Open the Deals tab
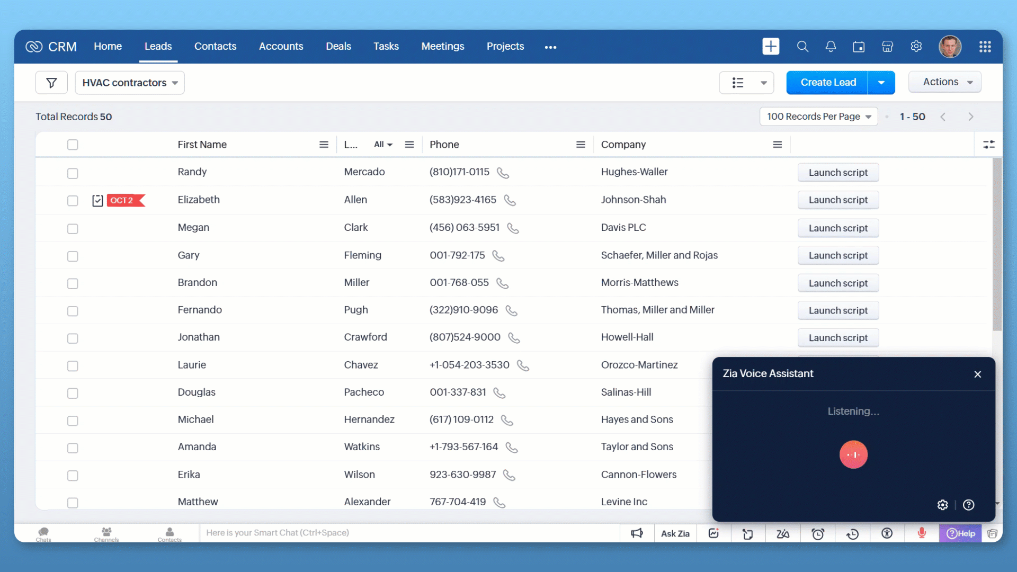1017x572 pixels. coord(338,47)
